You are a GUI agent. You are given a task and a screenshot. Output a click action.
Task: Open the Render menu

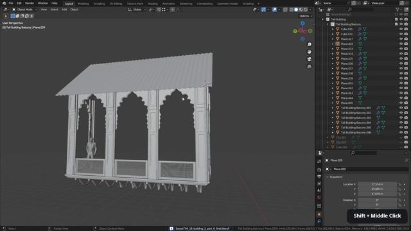point(30,3)
